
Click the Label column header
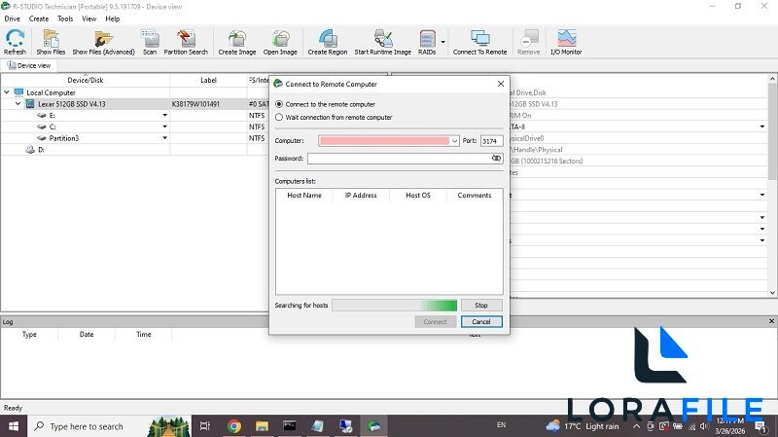tap(208, 80)
